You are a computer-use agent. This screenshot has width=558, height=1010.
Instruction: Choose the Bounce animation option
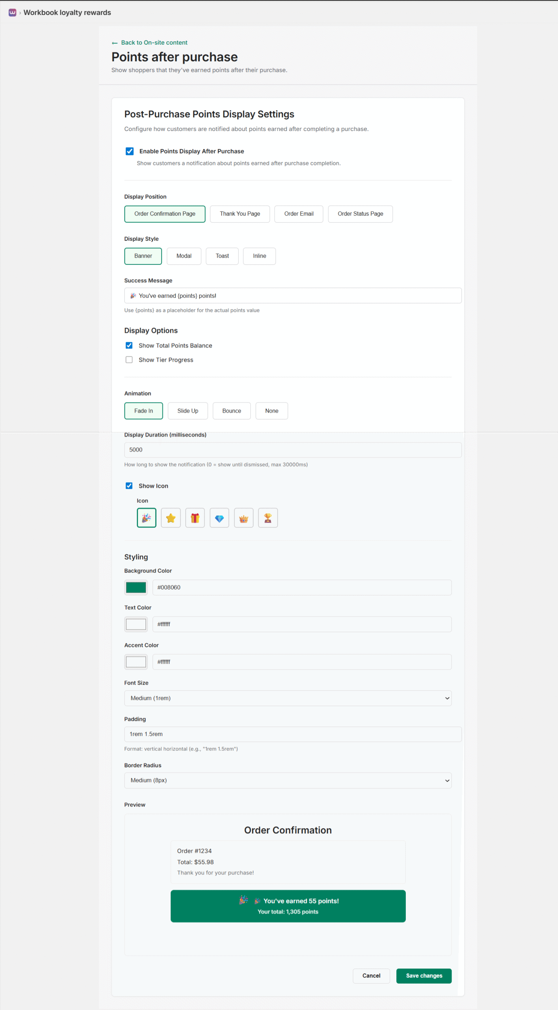(231, 411)
